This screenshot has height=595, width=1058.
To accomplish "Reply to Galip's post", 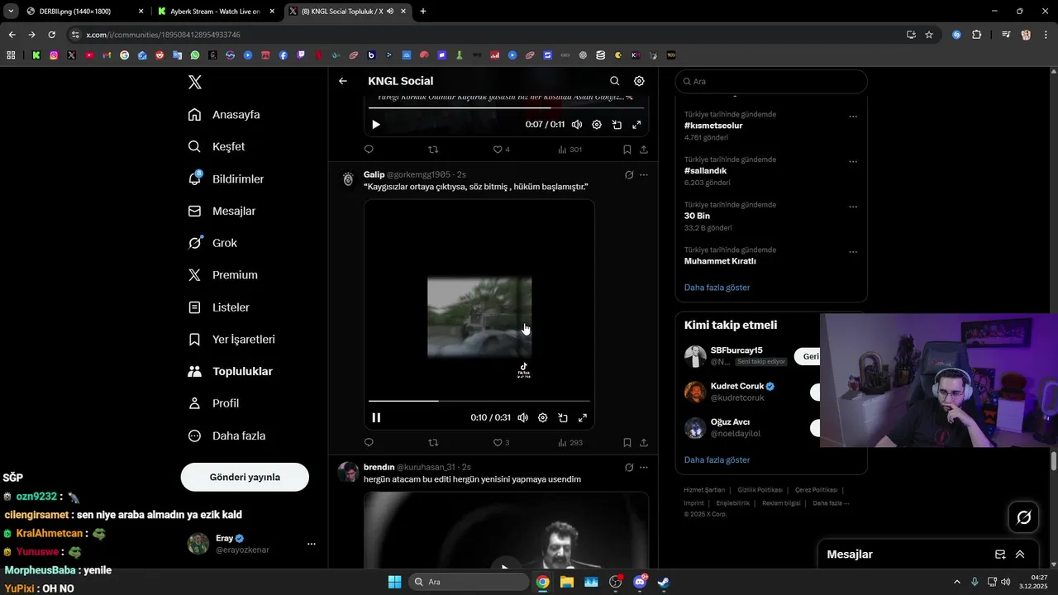I will point(369,443).
